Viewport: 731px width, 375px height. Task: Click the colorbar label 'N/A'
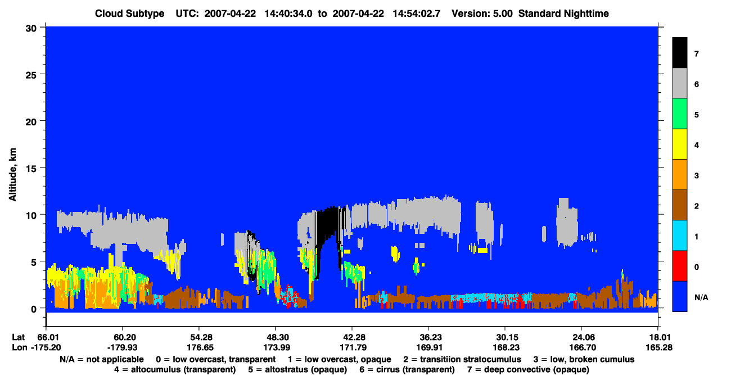pyautogui.click(x=701, y=297)
